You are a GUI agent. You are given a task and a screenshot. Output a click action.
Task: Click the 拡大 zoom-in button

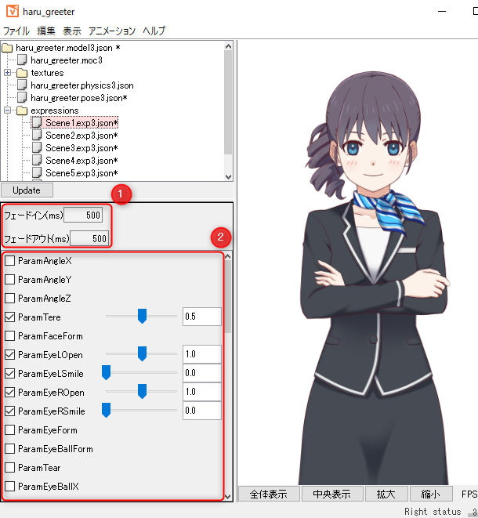pyautogui.click(x=386, y=494)
